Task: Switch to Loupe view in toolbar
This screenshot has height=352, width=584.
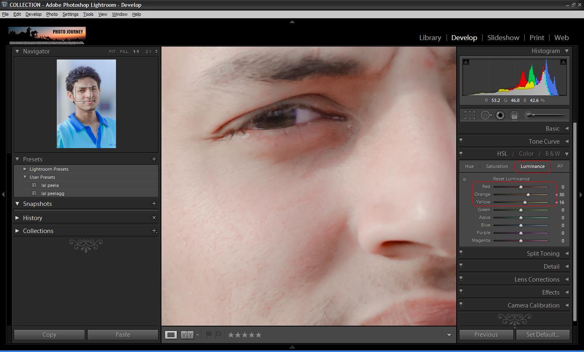Action: 170,335
